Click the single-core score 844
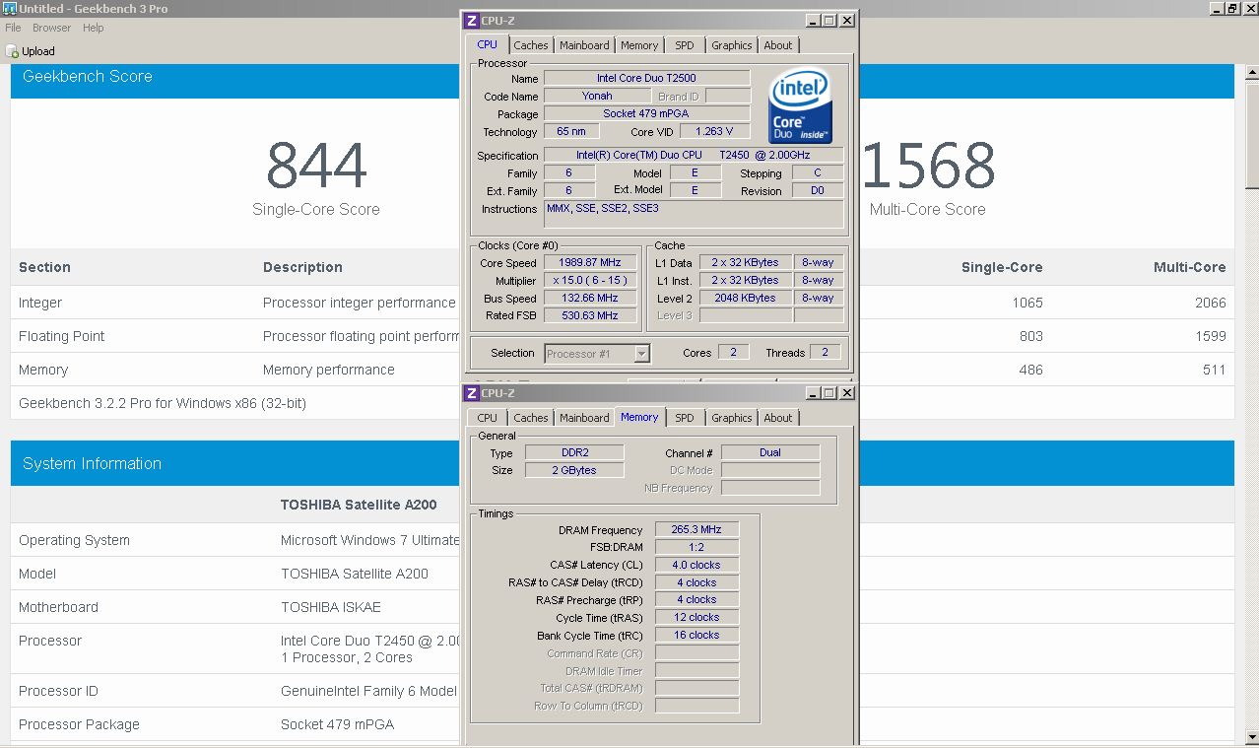Image resolution: width=1259 pixels, height=748 pixels. click(x=316, y=166)
